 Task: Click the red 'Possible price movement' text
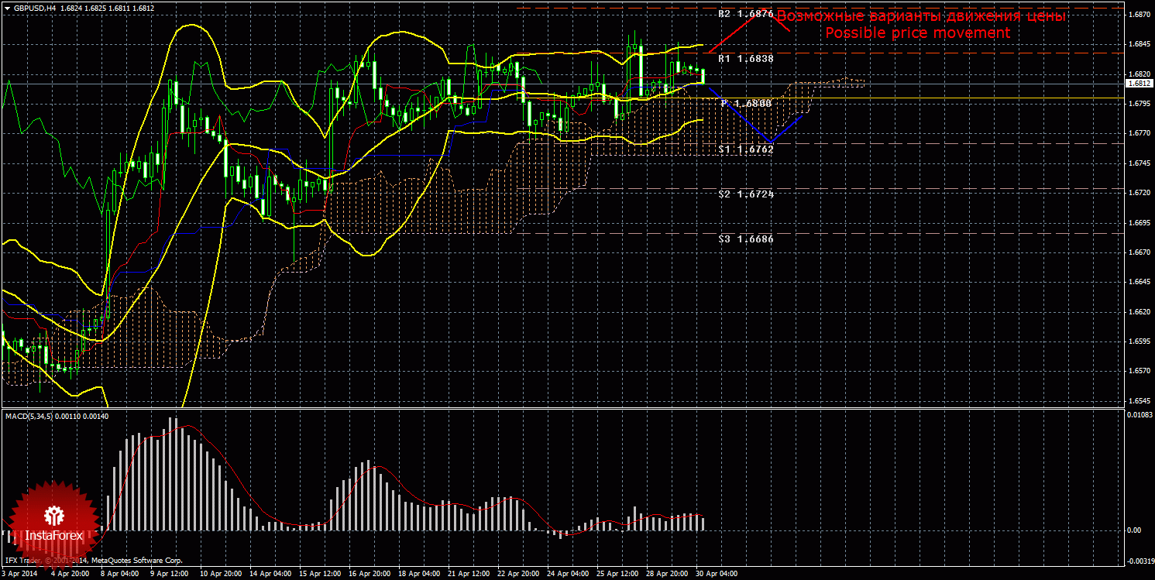[x=917, y=33]
